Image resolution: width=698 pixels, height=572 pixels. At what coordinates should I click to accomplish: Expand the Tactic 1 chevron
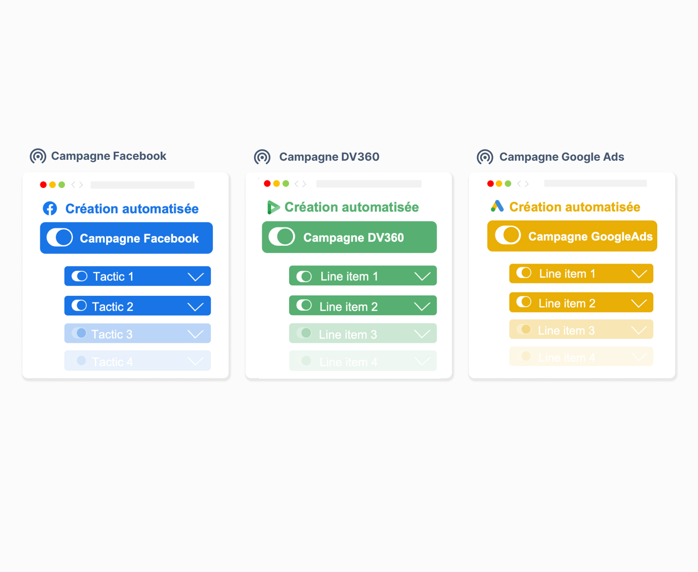point(196,277)
